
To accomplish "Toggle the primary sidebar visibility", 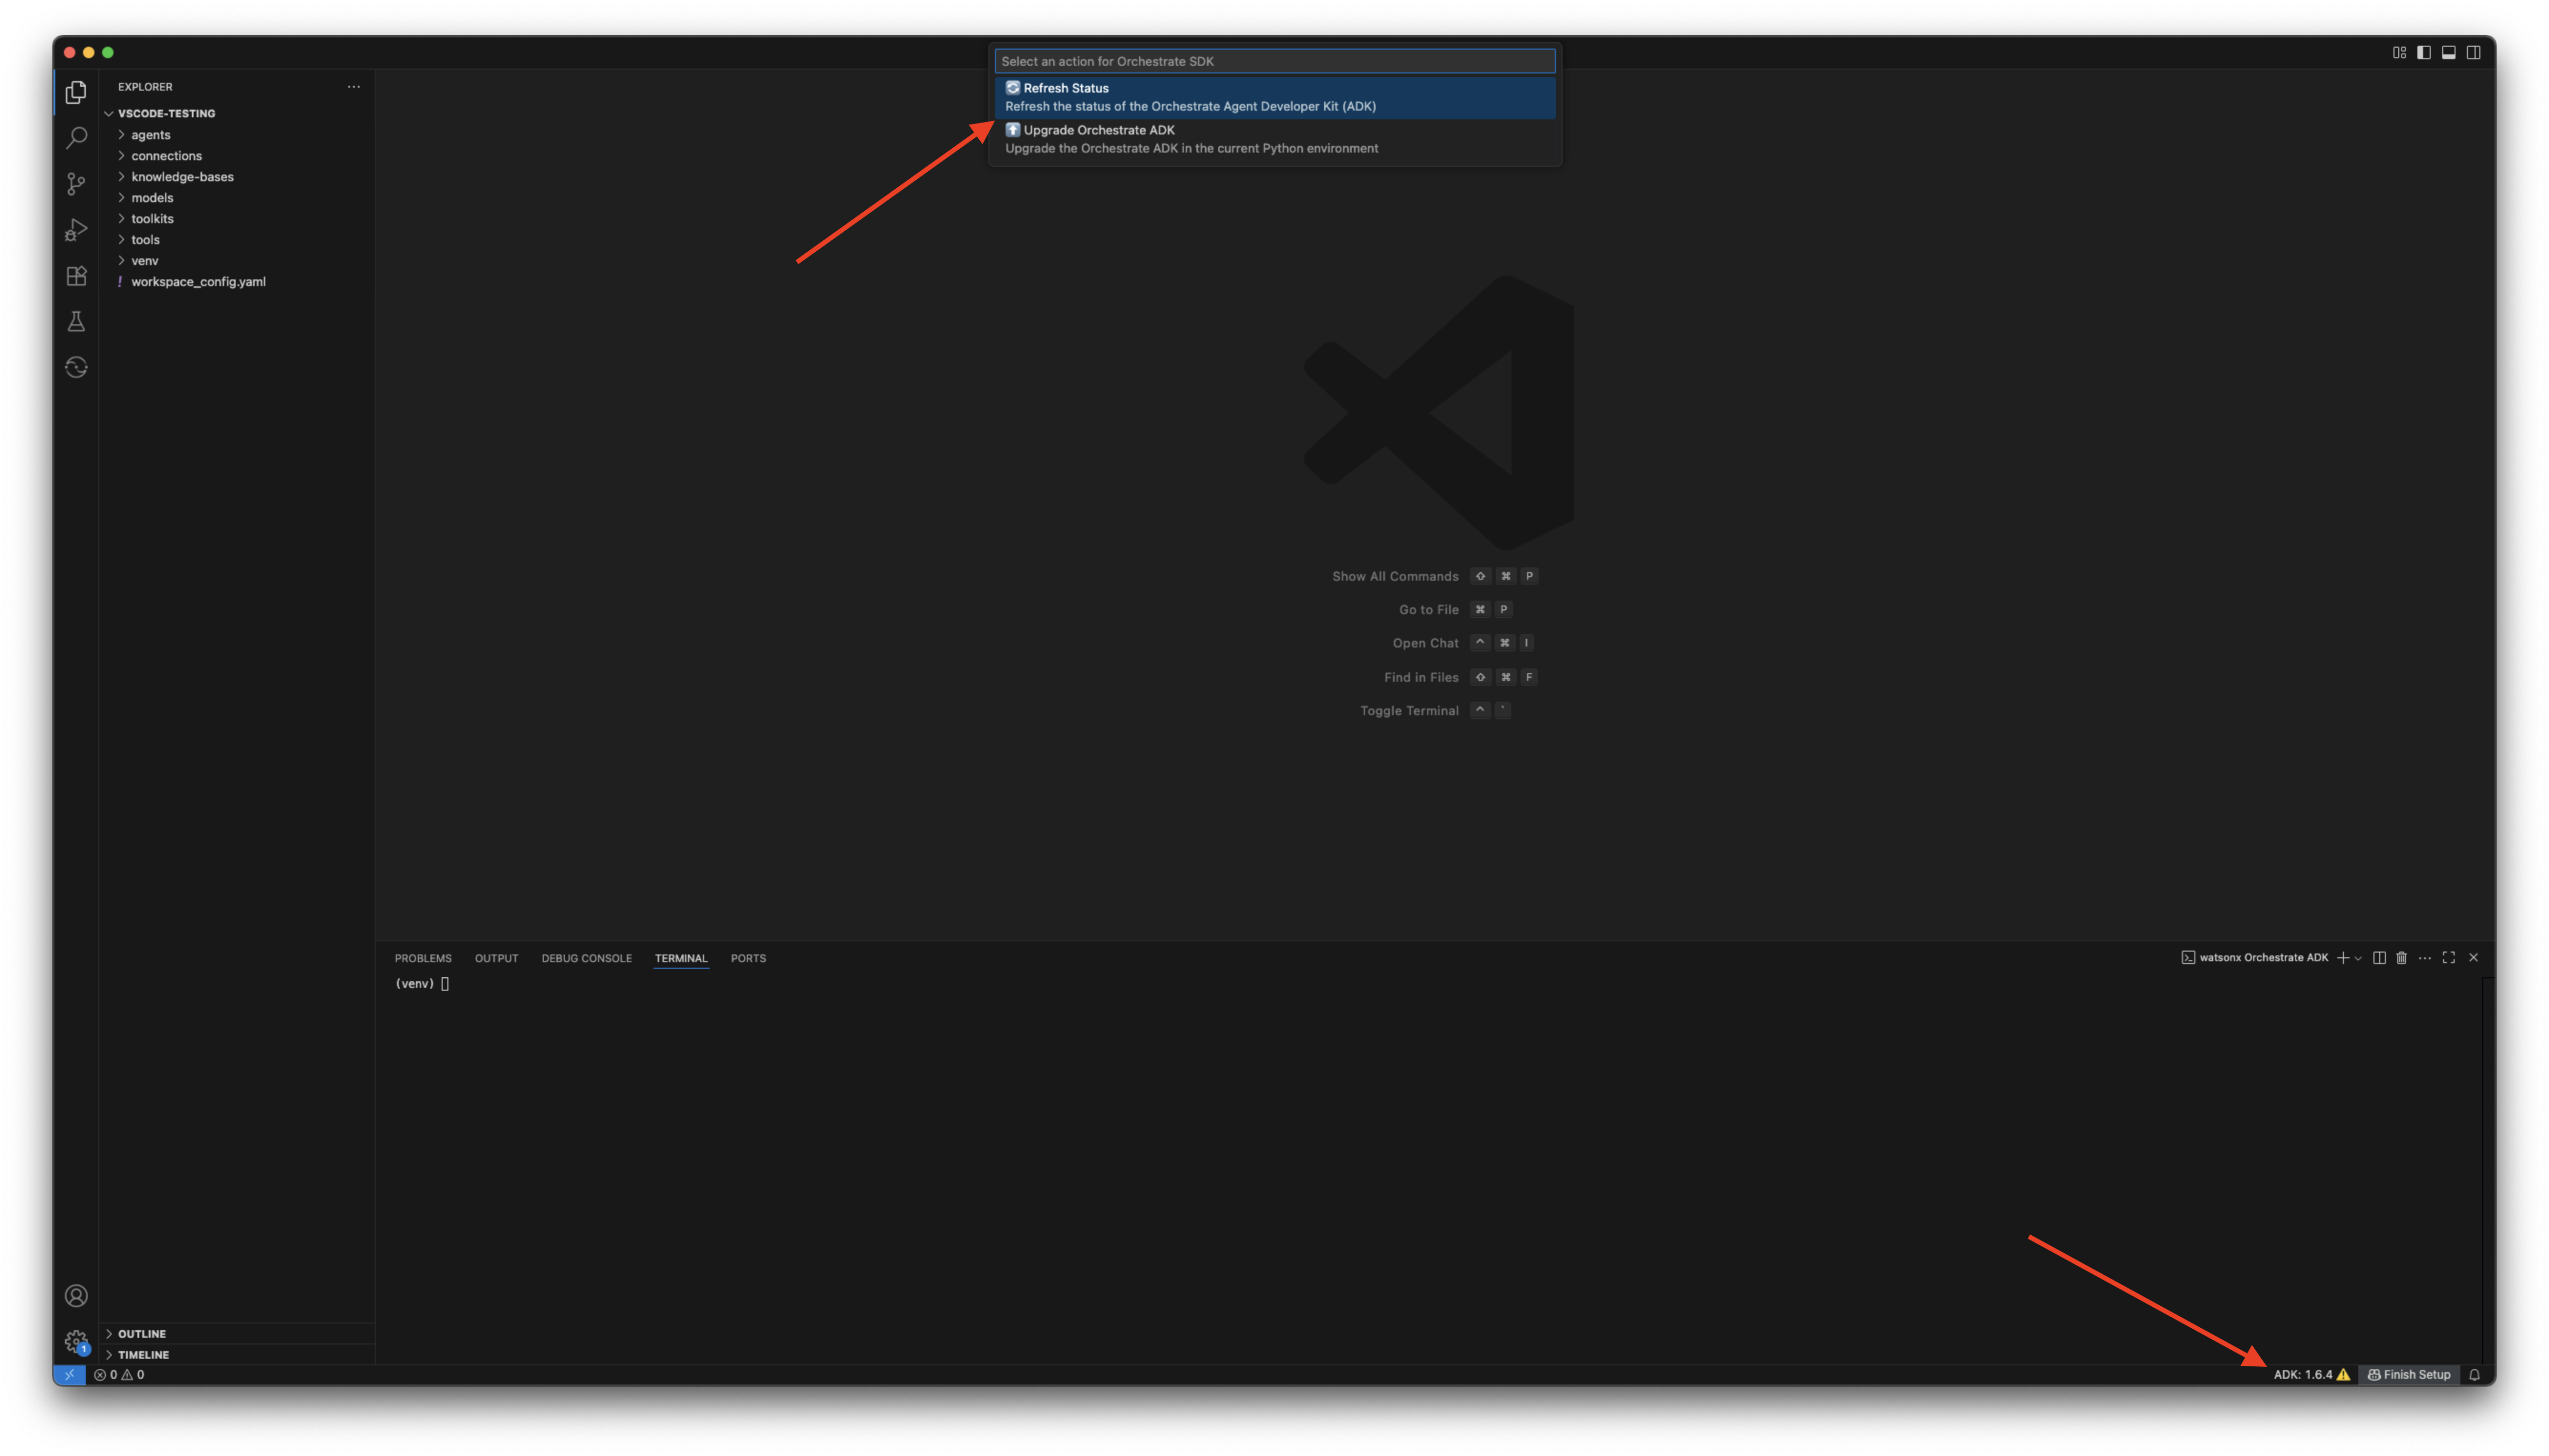I will tap(2423, 52).
